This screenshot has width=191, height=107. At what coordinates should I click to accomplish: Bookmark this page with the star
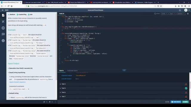point(161,6)
